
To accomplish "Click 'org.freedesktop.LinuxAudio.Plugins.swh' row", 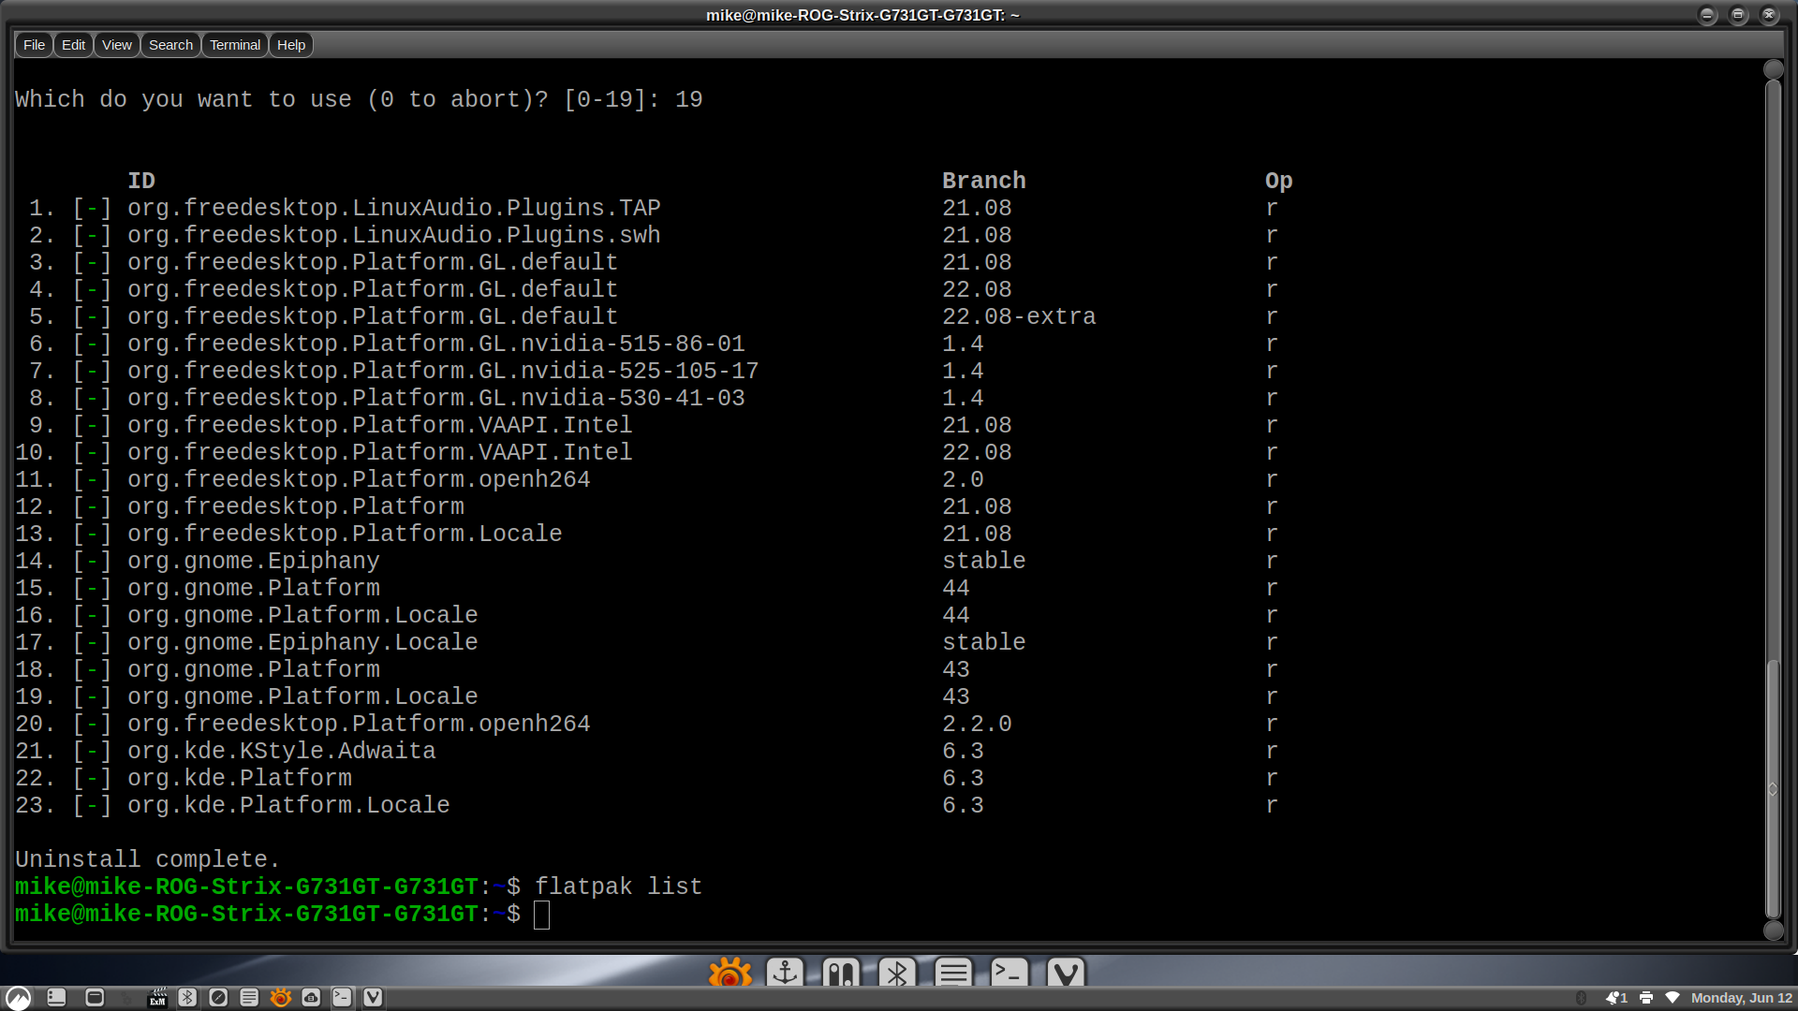I will pyautogui.click(x=394, y=235).
